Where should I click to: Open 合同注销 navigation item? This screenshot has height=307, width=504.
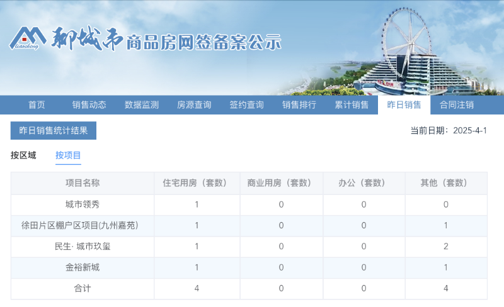click(457, 104)
